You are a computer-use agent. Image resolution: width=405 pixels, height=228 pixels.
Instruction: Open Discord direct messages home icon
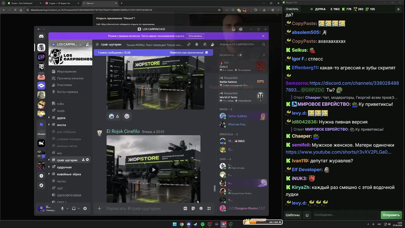point(41,36)
